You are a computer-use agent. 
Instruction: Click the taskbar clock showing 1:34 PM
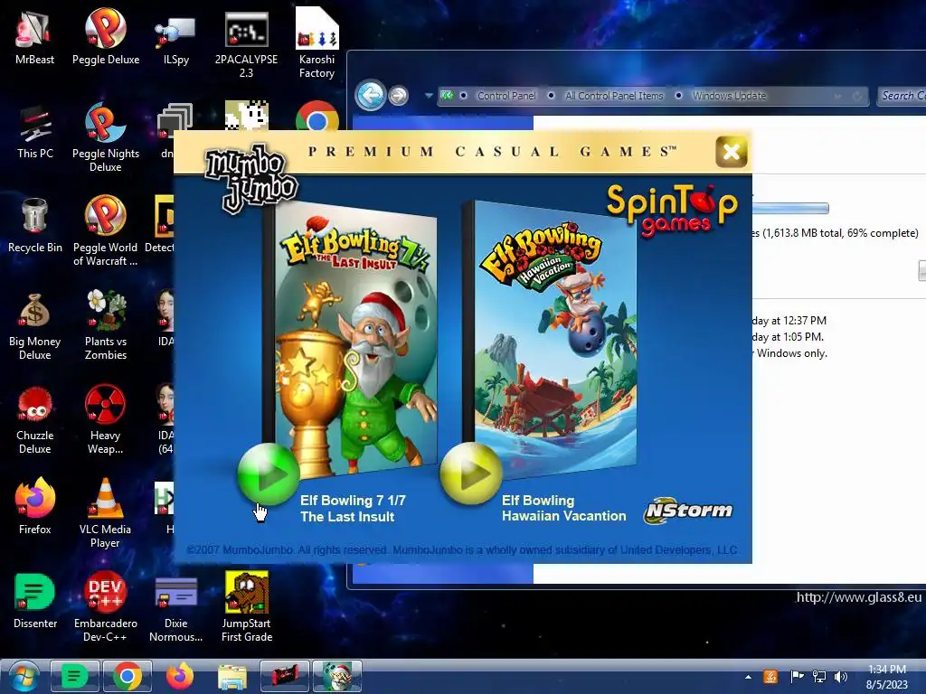[886, 677]
